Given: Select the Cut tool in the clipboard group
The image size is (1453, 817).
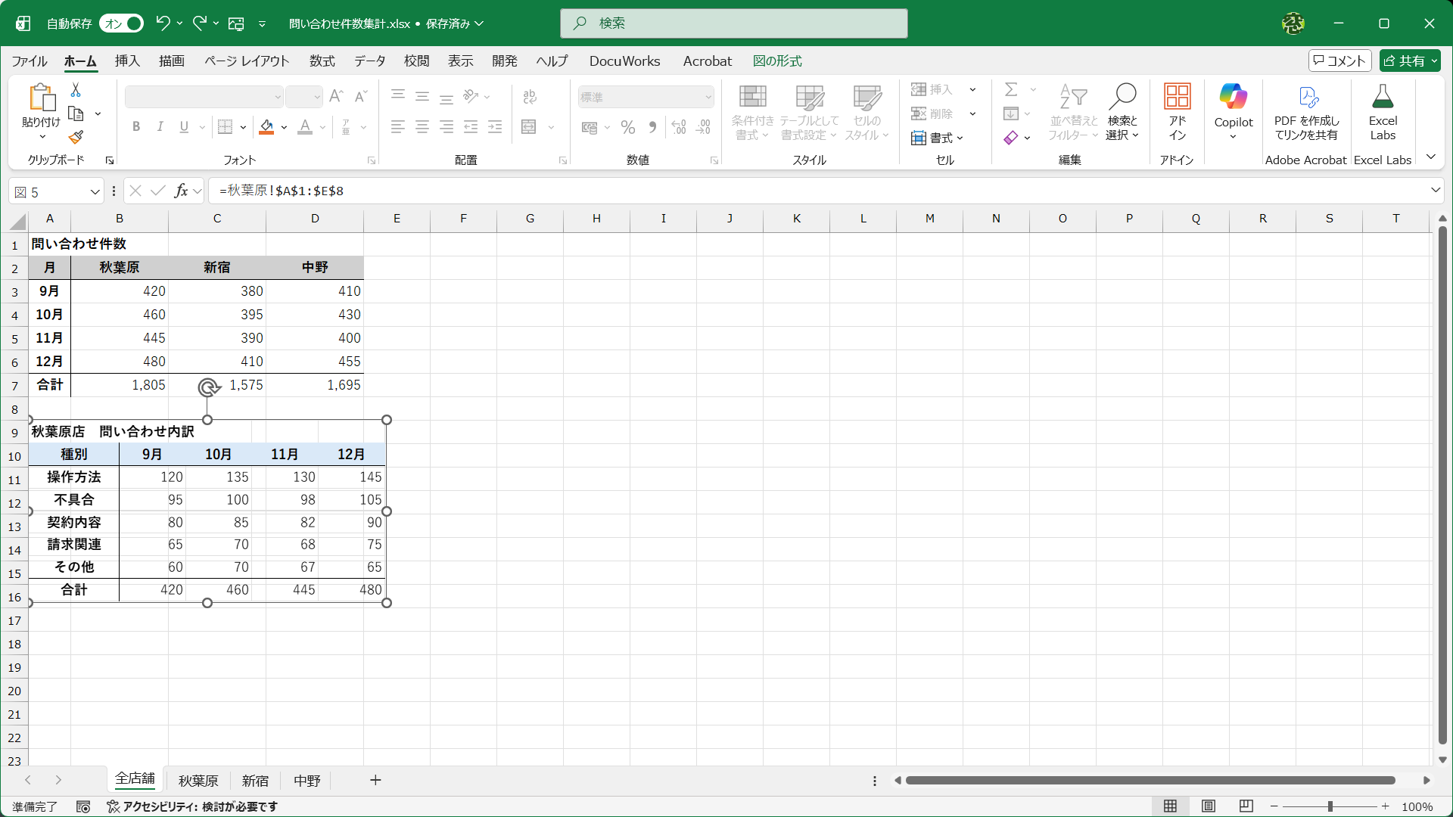Looking at the screenshot, I should click(75, 89).
